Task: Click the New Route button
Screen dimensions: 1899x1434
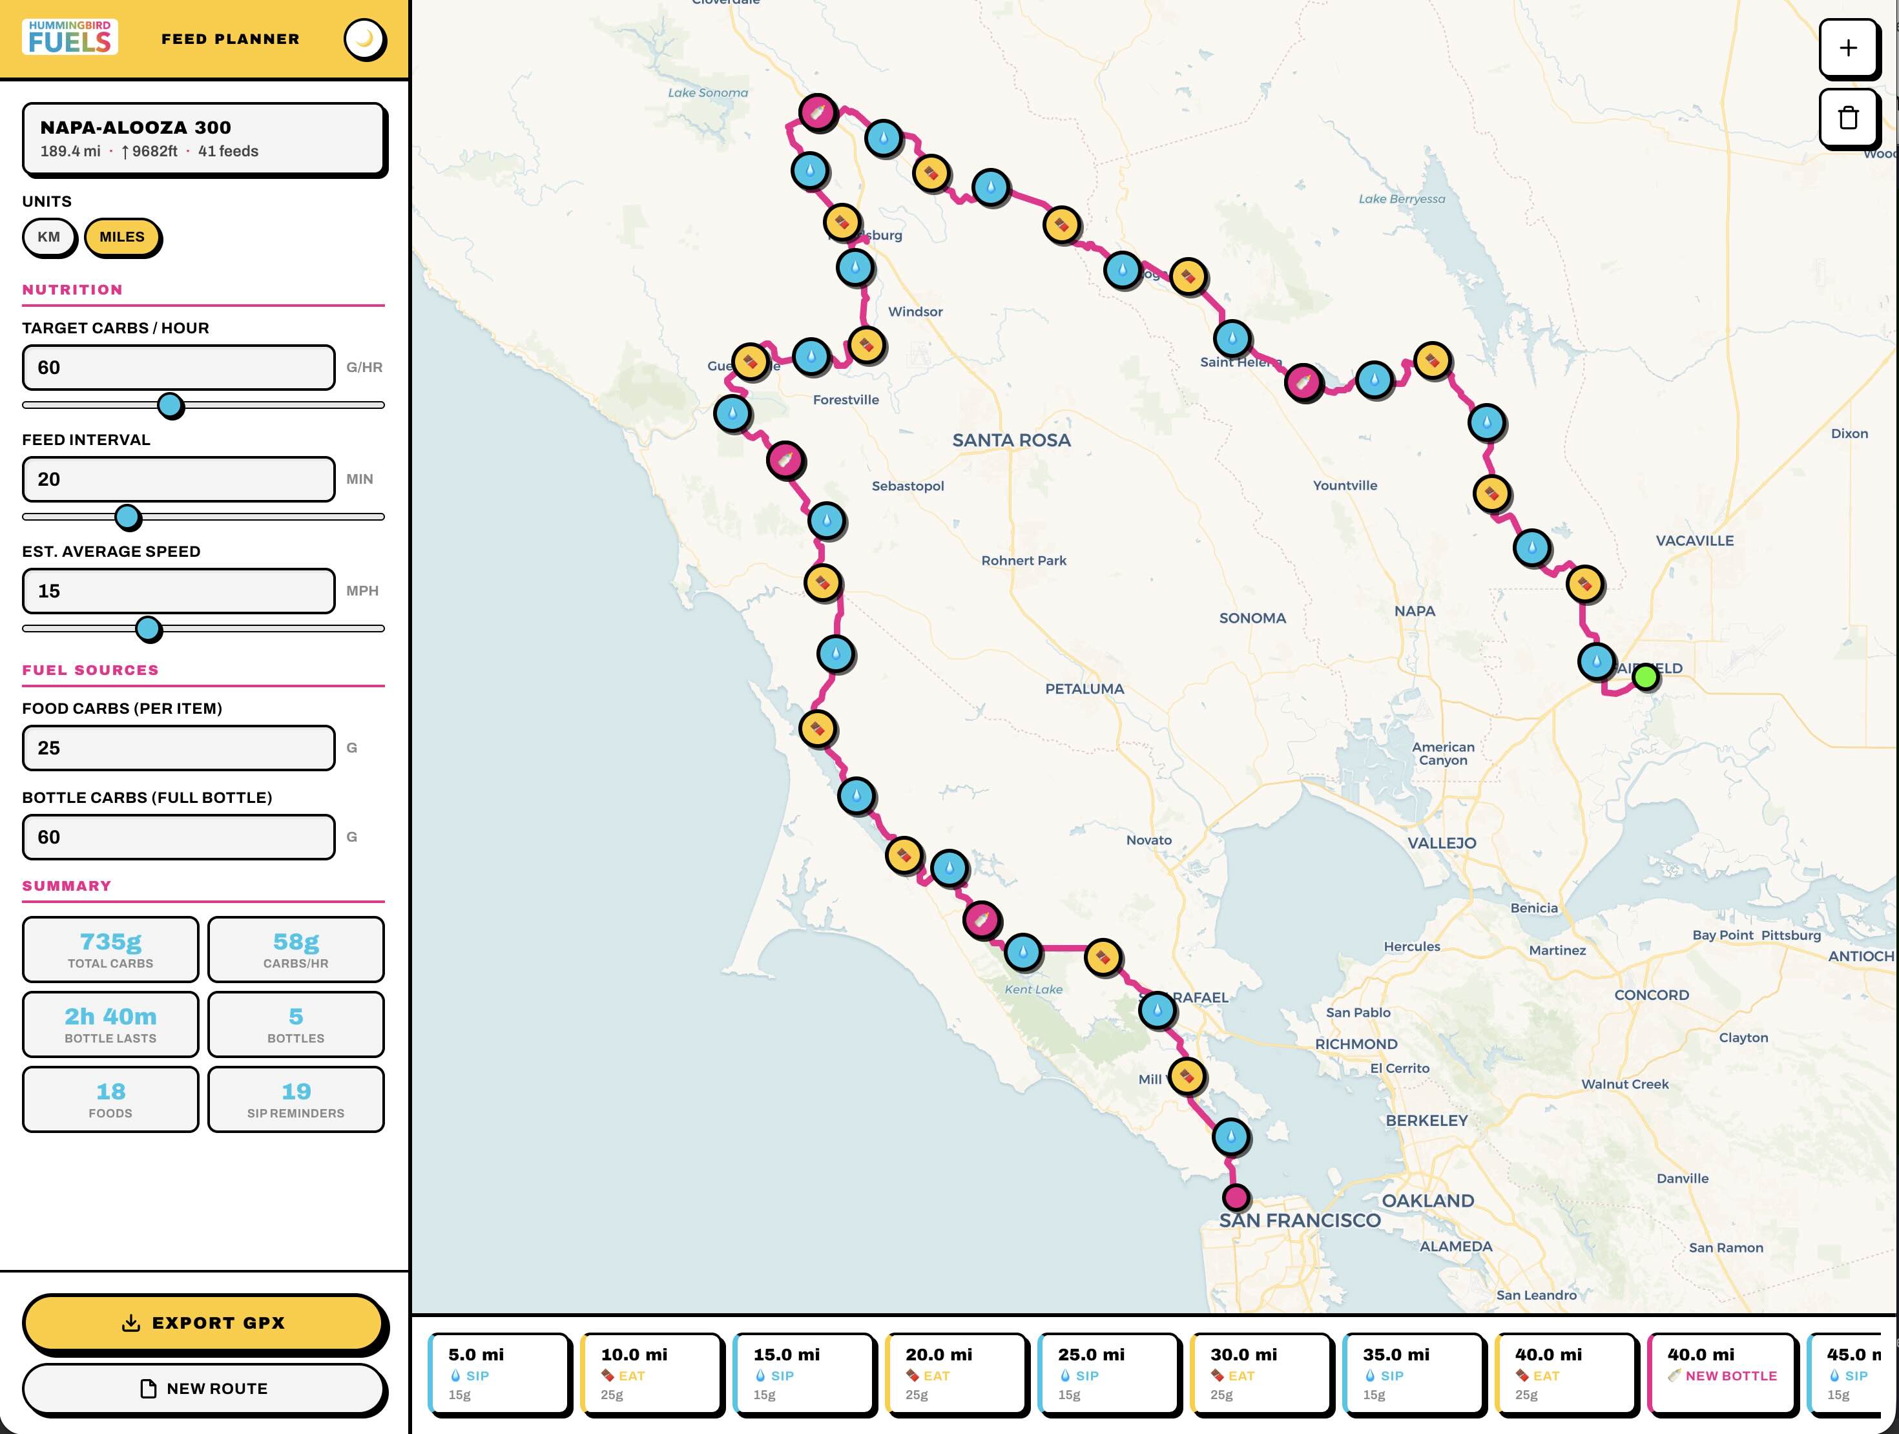Action: point(203,1389)
